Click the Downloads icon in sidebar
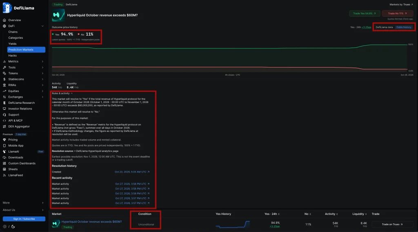The width and height of the screenshot is (418, 232). pos(4,158)
